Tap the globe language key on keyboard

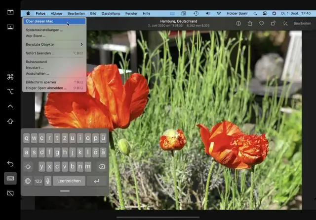pyautogui.click(x=28, y=181)
